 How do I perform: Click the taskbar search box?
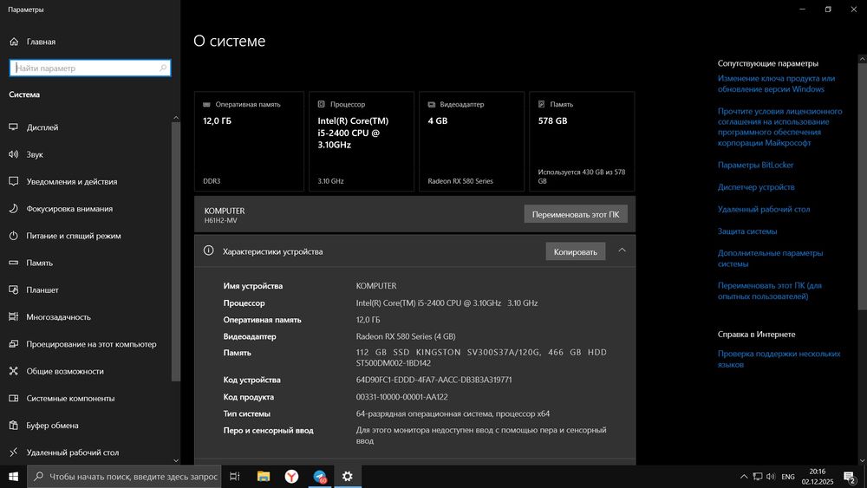pos(124,476)
